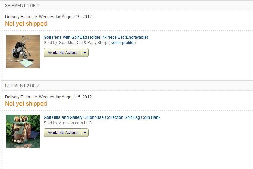This screenshot has height=169, width=253.
Task: Click the Delivery Estimate text in shipment 1
Action: [22, 16]
